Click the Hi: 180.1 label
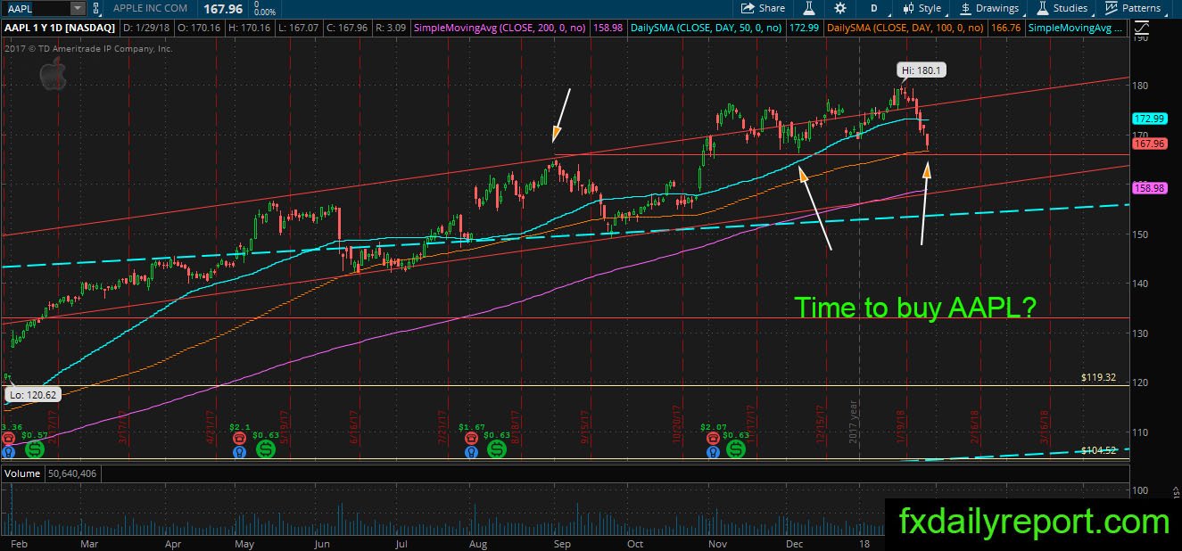This screenshot has height=551, width=1182. click(x=919, y=69)
